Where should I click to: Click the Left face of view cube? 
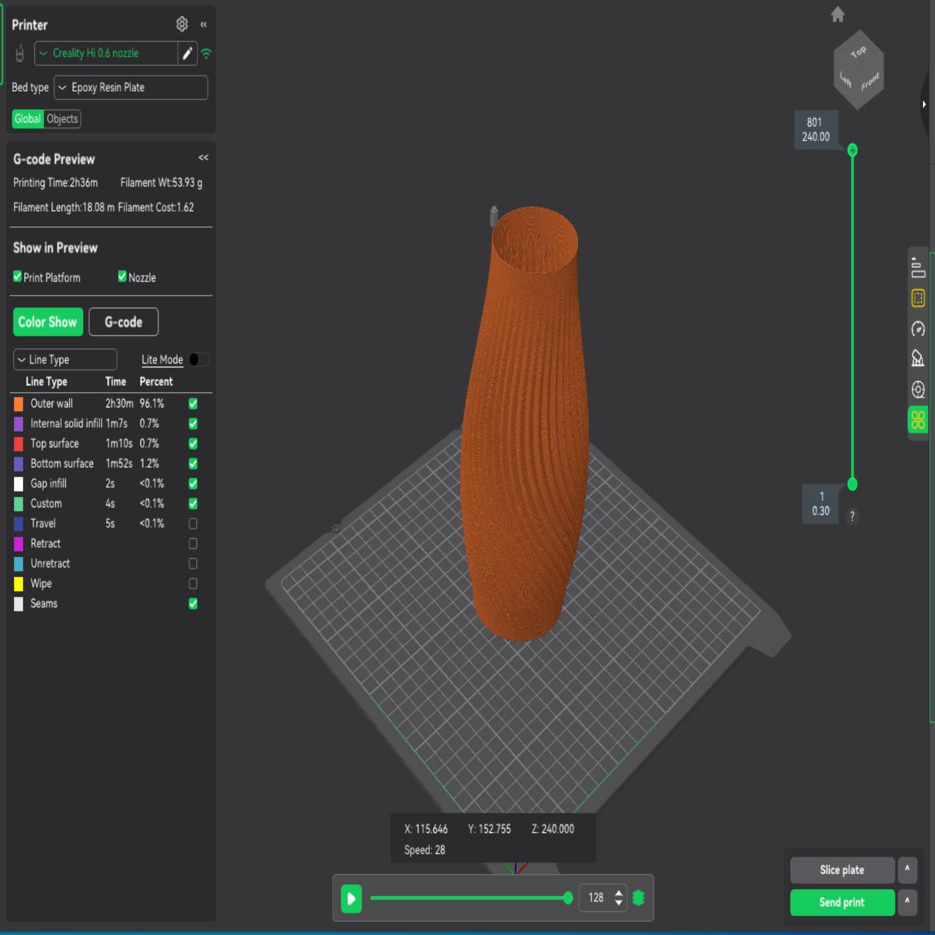point(846,80)
